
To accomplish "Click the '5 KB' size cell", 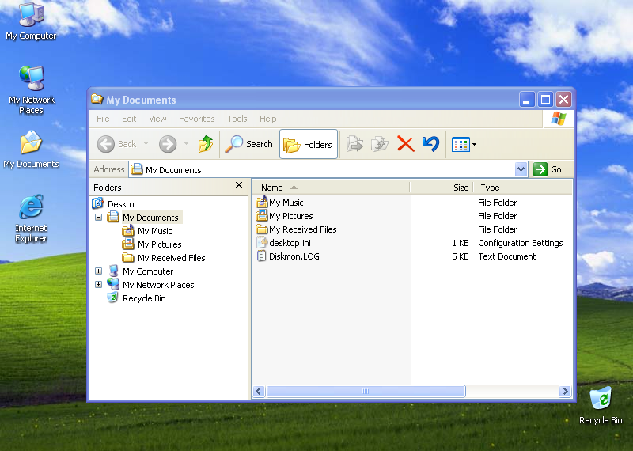I will pos(461,256).
